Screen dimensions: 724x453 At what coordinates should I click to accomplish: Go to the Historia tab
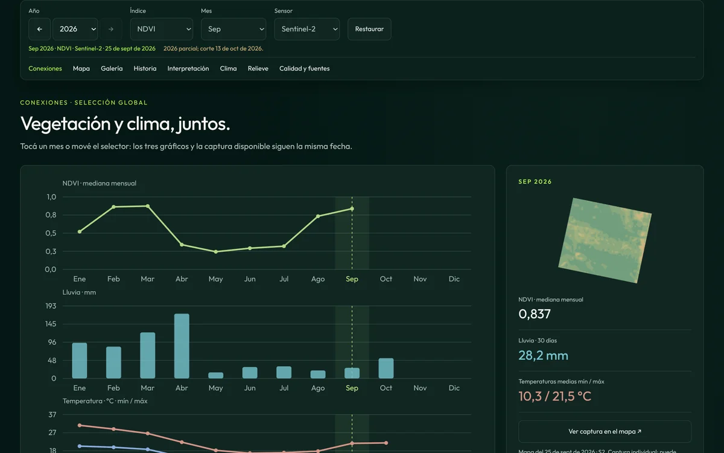point(145,69)
